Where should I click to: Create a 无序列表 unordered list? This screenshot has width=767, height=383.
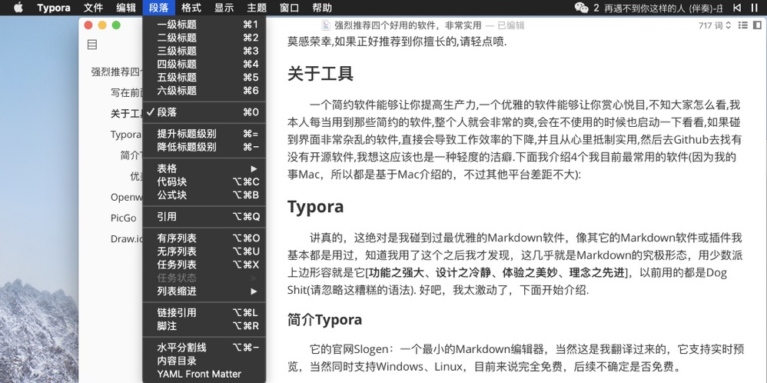pos(204,251)
